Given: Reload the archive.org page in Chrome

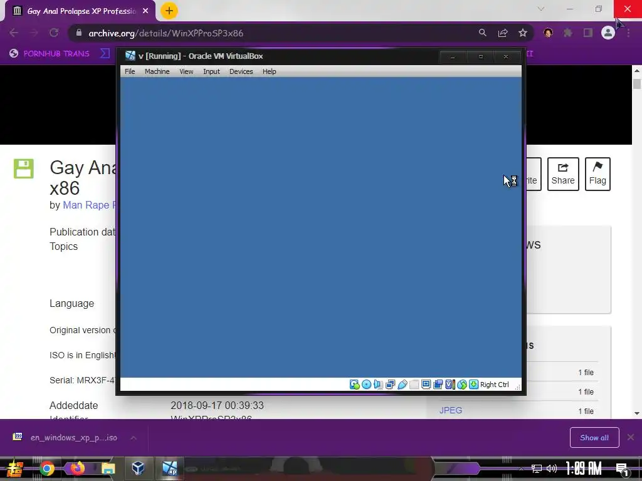Looking at the screenshot, I should pos(54,33).
